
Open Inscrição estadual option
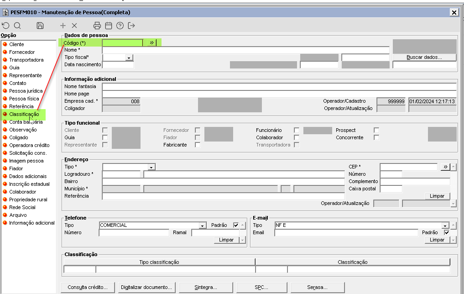(x=29, y=184)
